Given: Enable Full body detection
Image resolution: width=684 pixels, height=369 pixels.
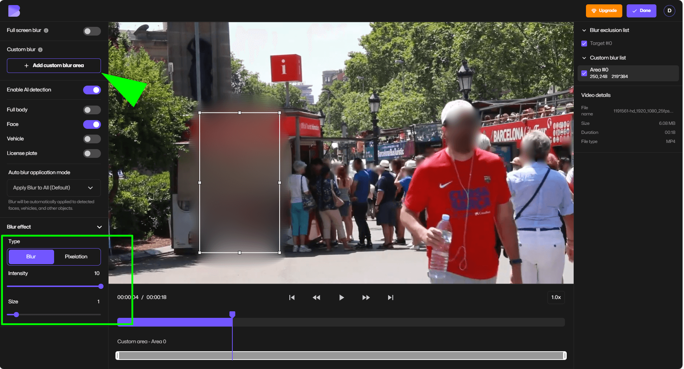Looking at the screenshot, I should point(92,110).
